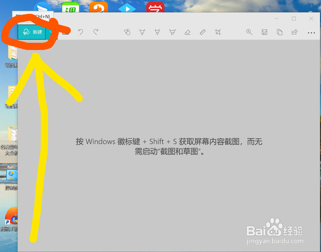The width and height of the screenshot is (321, 252).
Task: Select the green desktop icon at the top
Action: pyautogui.click(x=71, y=7)
